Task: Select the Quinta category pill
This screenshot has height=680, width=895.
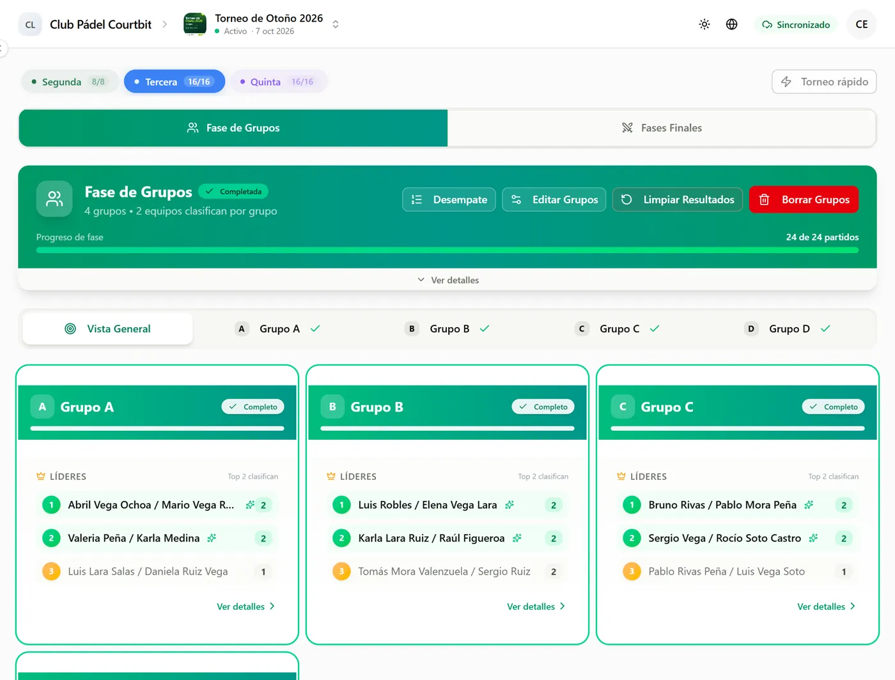Action: tap(279, 82)
